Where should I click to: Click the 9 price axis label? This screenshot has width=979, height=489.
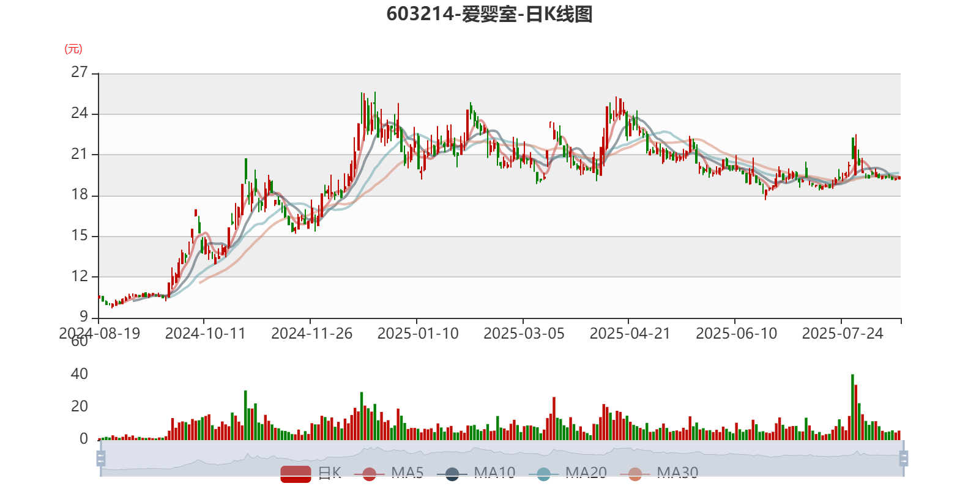(84, 317)
